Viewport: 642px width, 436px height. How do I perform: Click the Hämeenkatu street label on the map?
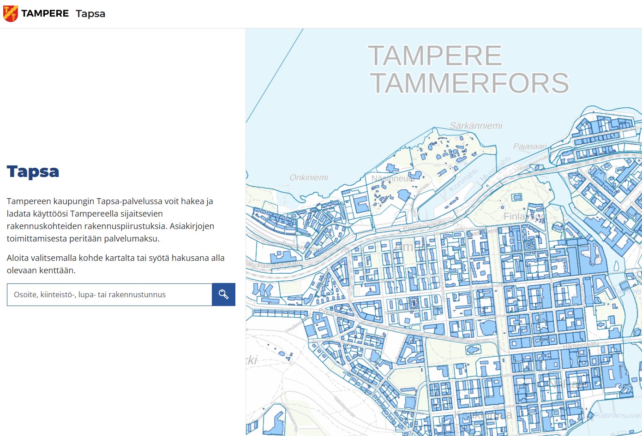581,345
